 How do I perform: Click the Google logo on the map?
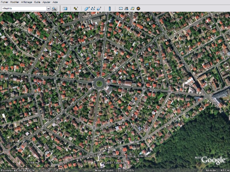point(213,160)
